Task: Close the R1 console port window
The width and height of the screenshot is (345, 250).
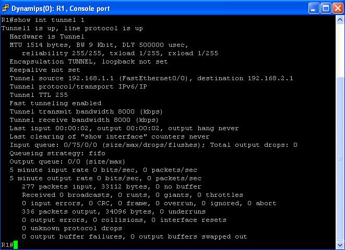Action: (338, 8)
